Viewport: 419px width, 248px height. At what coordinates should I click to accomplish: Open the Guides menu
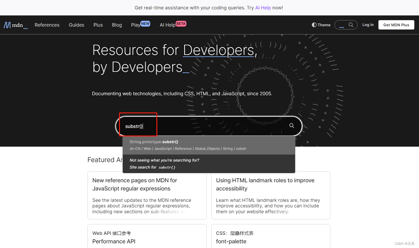(76, 25)
